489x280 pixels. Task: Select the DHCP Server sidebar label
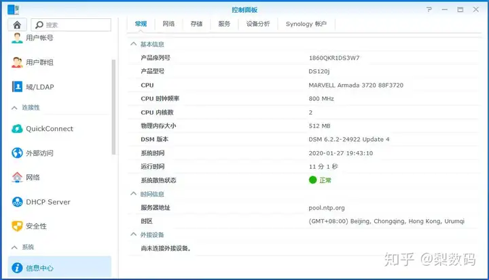[x=48, y=202]
